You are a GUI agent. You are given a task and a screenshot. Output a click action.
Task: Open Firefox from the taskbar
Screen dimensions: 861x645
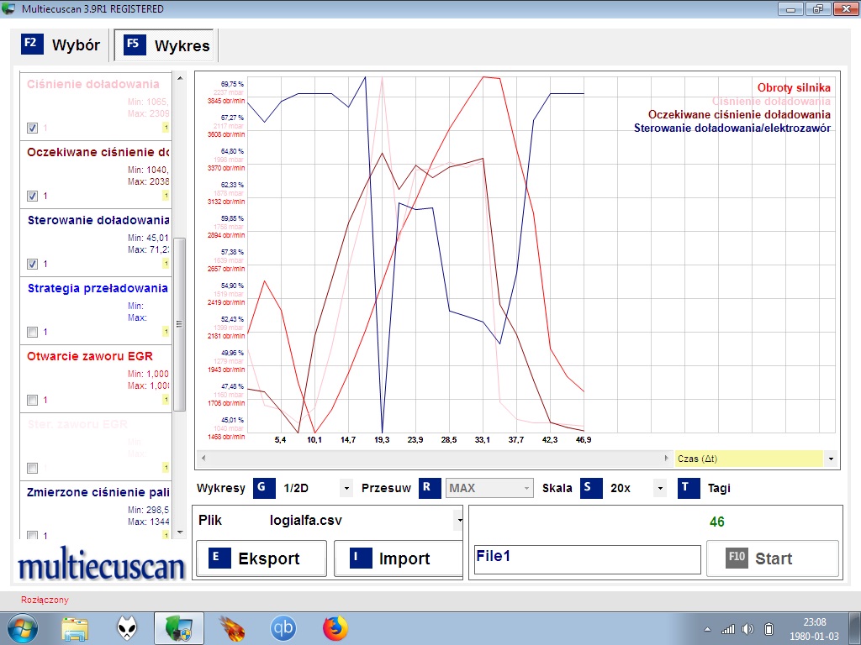click(x=335, y=628)
